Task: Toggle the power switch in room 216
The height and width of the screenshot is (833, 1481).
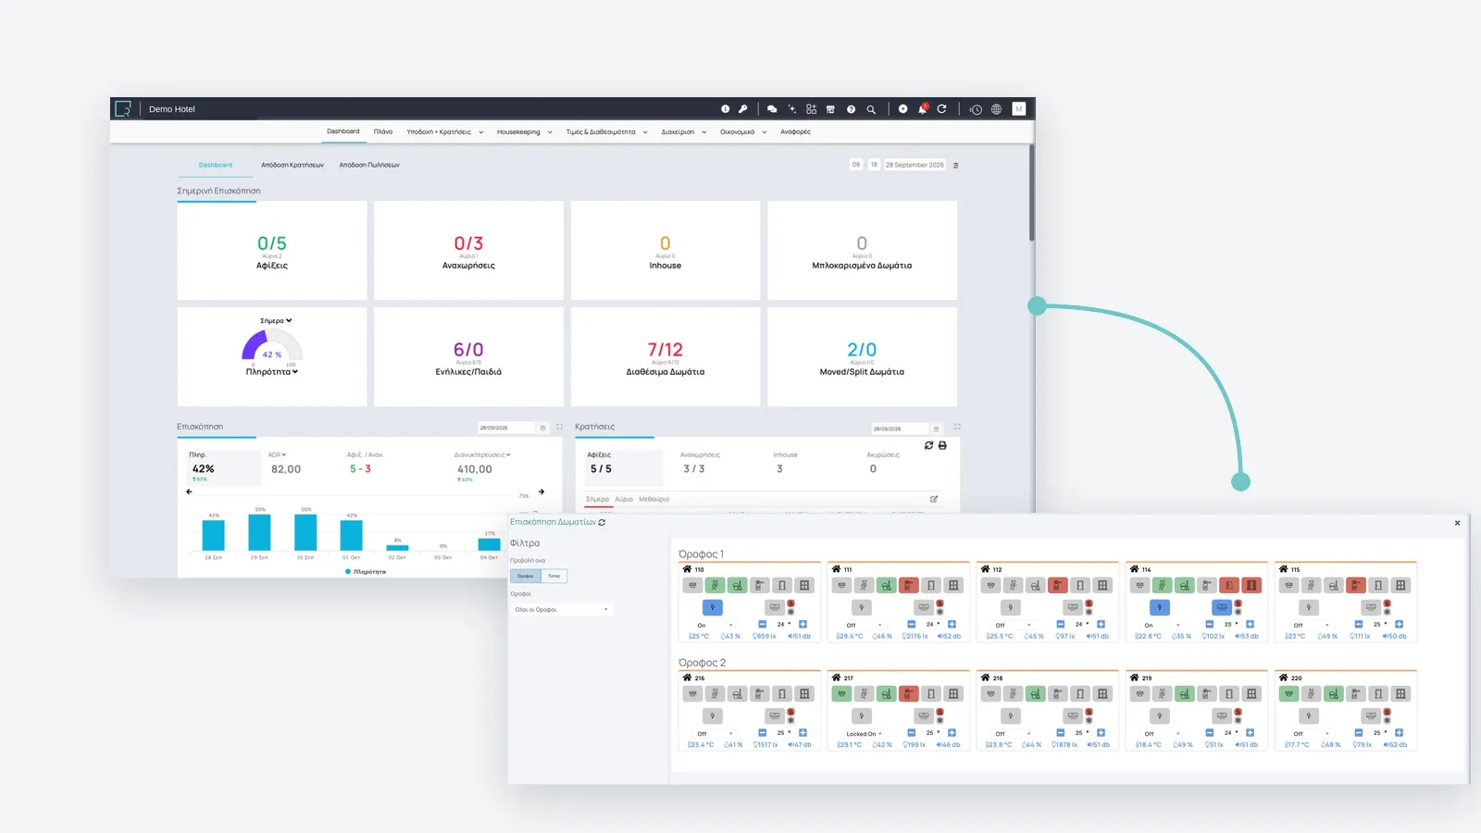Action: 712,715
